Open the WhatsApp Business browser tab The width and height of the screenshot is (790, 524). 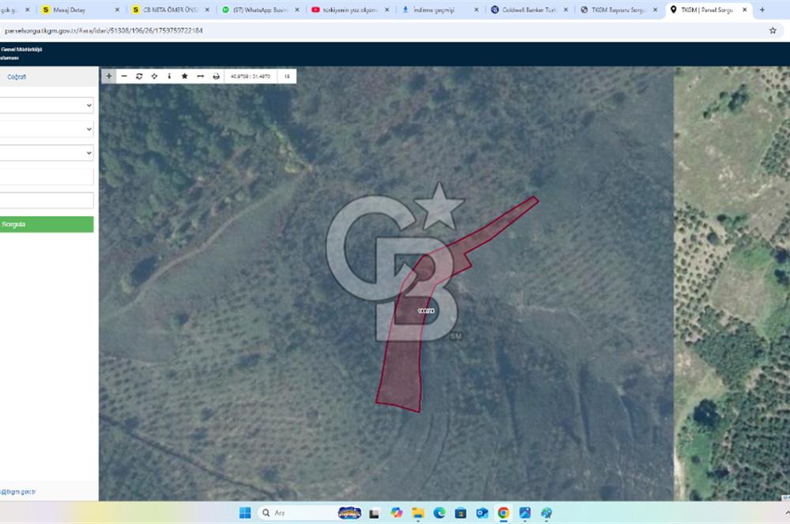(x=257, y=10)
